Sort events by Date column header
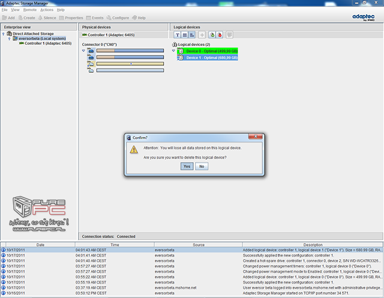 [x=40, y=245]
